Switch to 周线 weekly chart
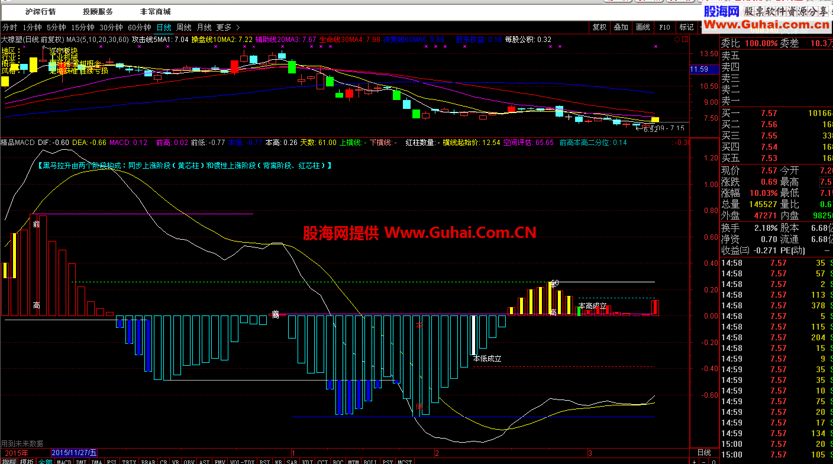 coord(184,27)
